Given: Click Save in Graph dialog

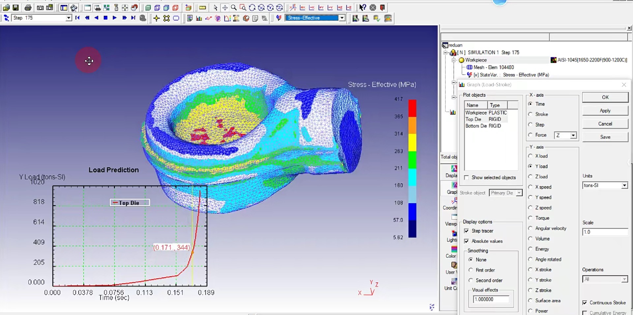Looking at the screenshot, I should (605, 137).
